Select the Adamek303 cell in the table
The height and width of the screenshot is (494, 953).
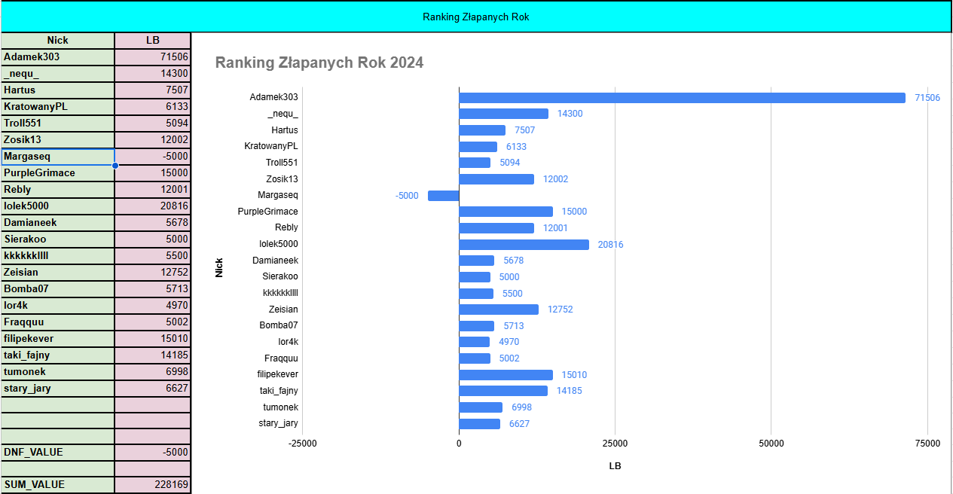(58, 57)
